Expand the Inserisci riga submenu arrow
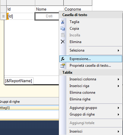Viewport: 123px width, 135px height. [118, 86]
